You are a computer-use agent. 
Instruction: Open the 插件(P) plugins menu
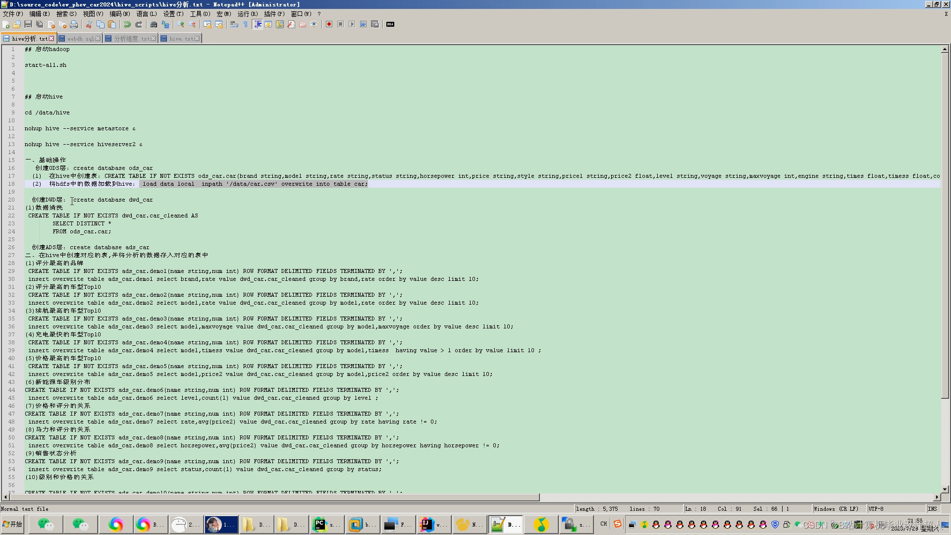tap(274, 14)
